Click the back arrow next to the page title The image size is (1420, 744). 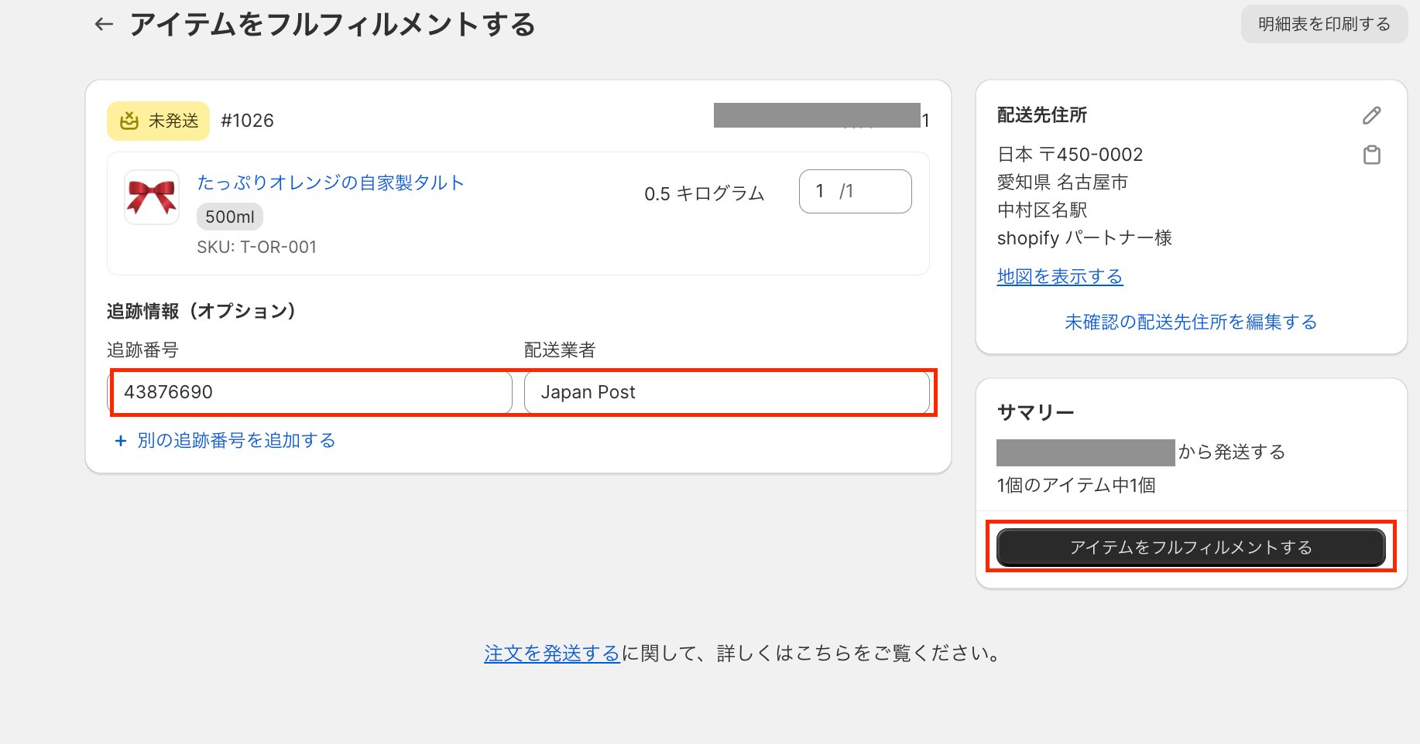pos(104,25)
